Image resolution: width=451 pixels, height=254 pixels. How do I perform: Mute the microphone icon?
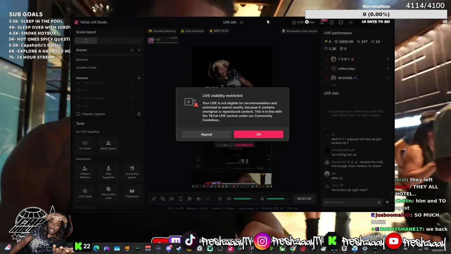coord(262,199)
